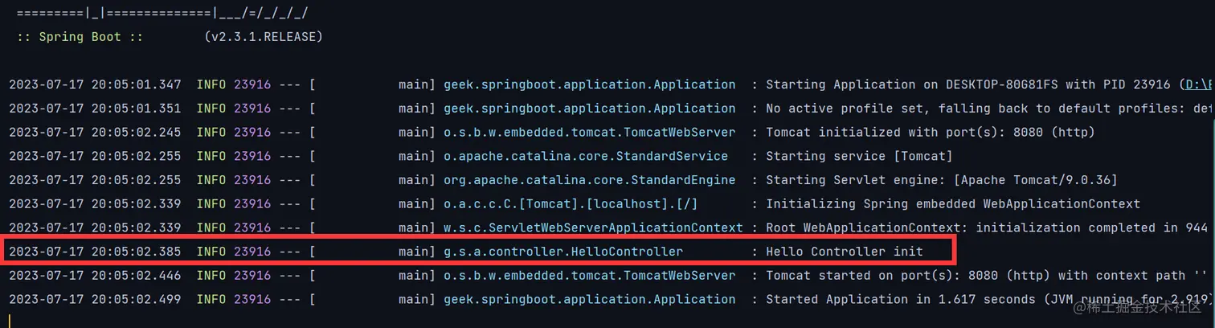Click the timestamp 2023-07-17 20:05:01.347
Screen dimensions: 1215x328
coord(95,84)
